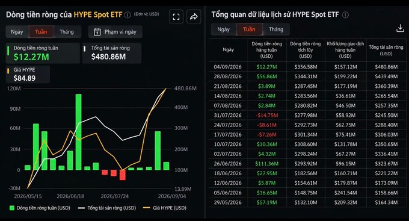Viewport: 409px width, 221px height.
Task: Click x-axis date label 2026/07/24
Action: pos(114,196)
